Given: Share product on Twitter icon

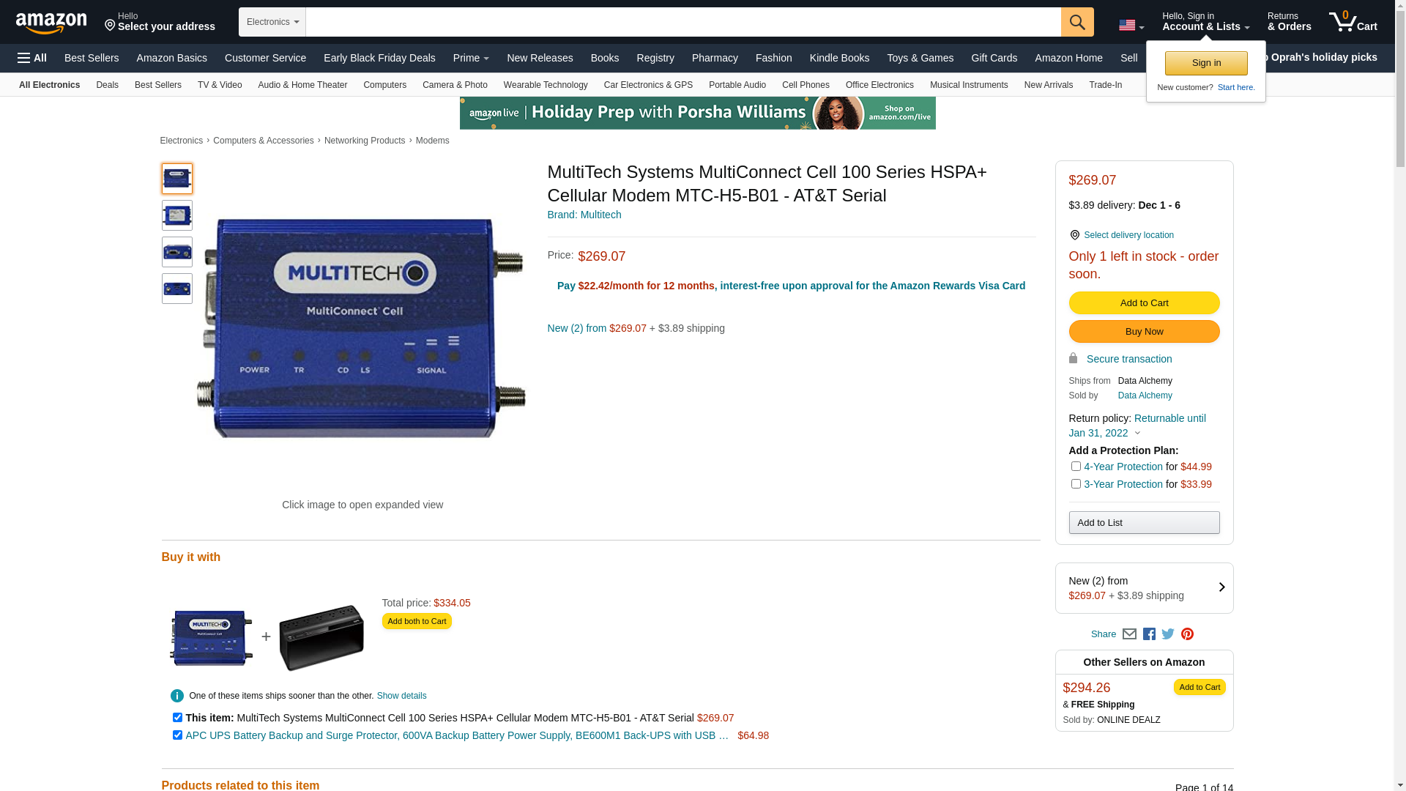Looking at the screenshot, I should click(1168, 634).
